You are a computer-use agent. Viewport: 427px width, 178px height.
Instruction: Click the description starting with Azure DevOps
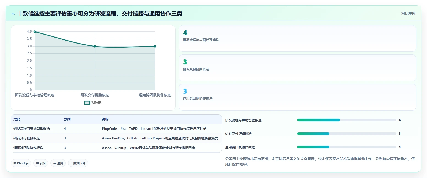160,138
